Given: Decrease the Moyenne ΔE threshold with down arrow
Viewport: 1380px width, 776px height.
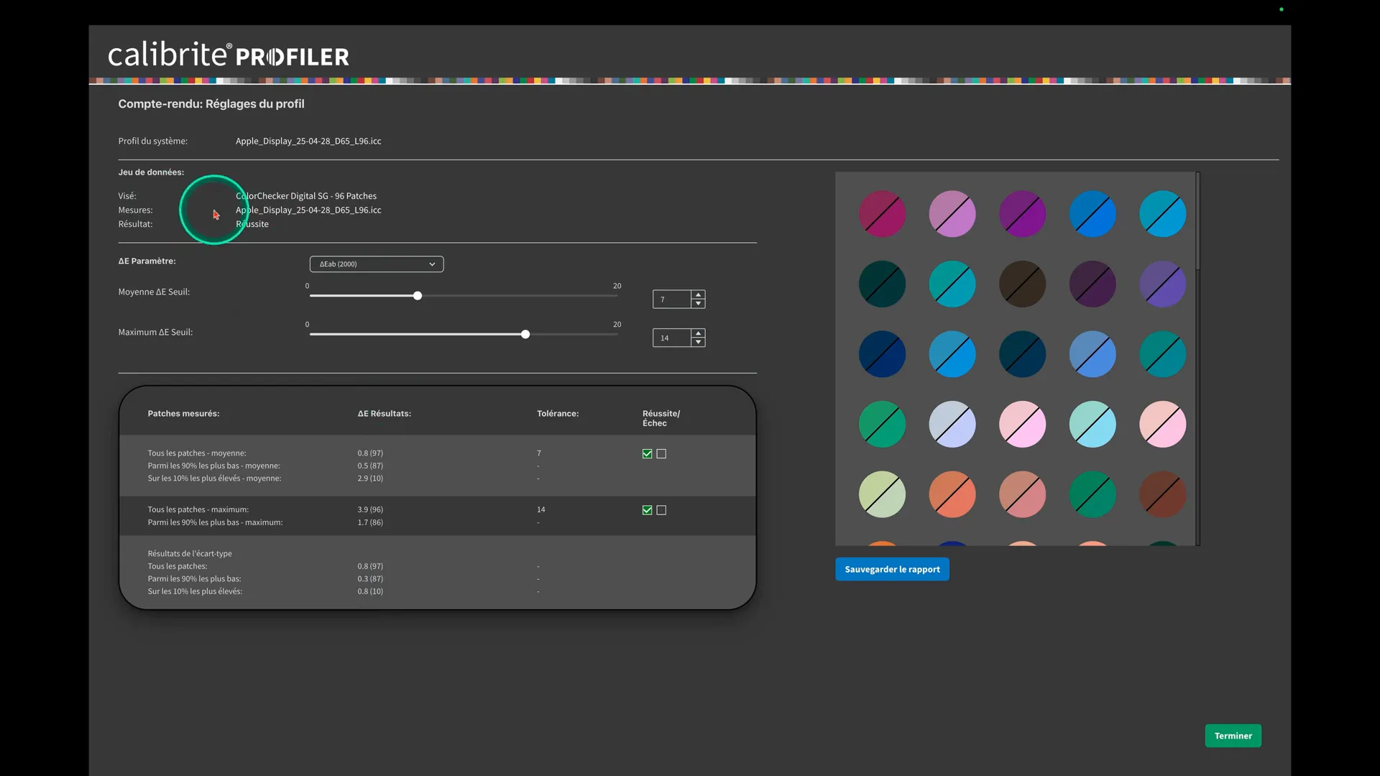Looking at the screenshot, I should coord(698,304).
